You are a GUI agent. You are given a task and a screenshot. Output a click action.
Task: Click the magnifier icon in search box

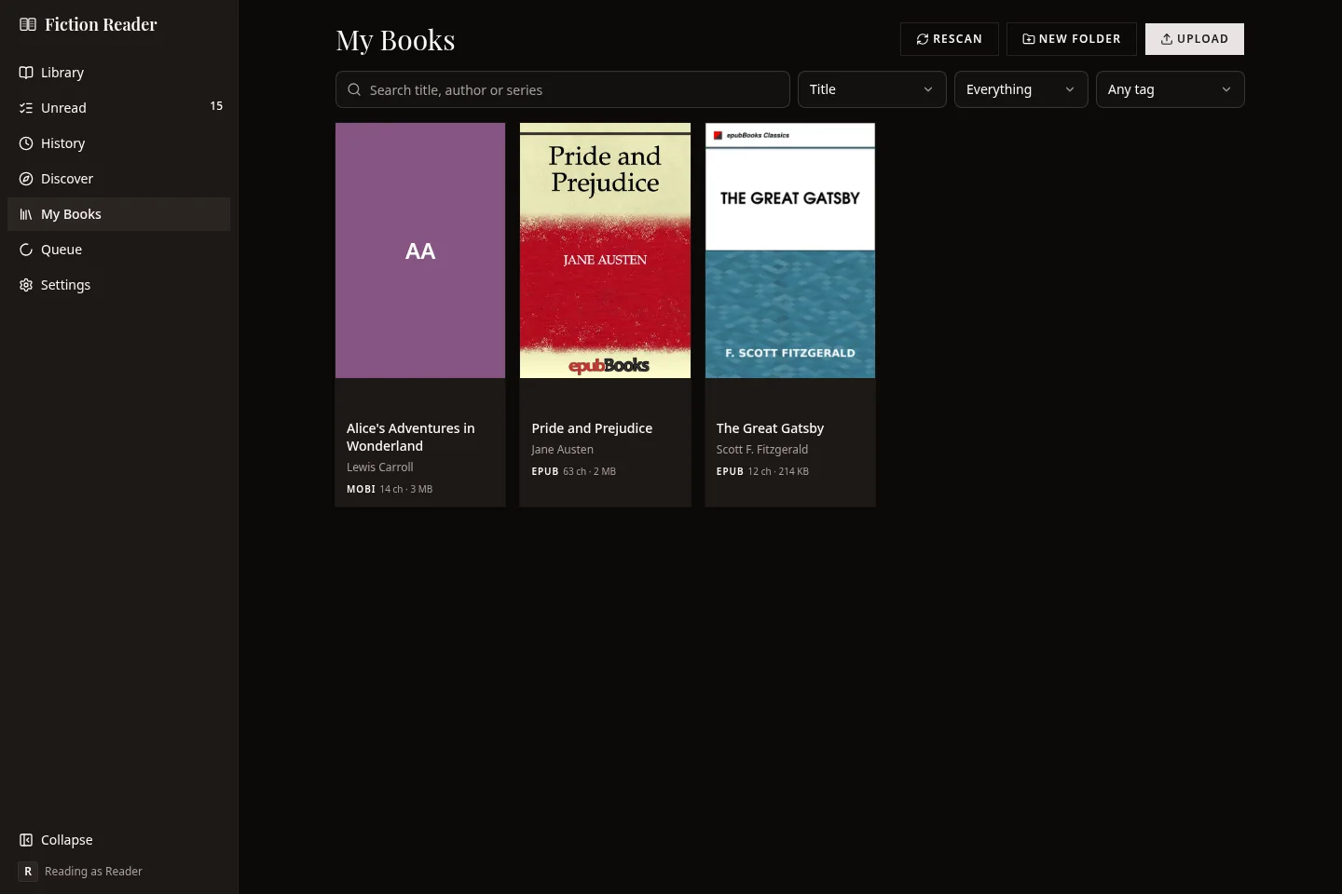pos(354,89)
